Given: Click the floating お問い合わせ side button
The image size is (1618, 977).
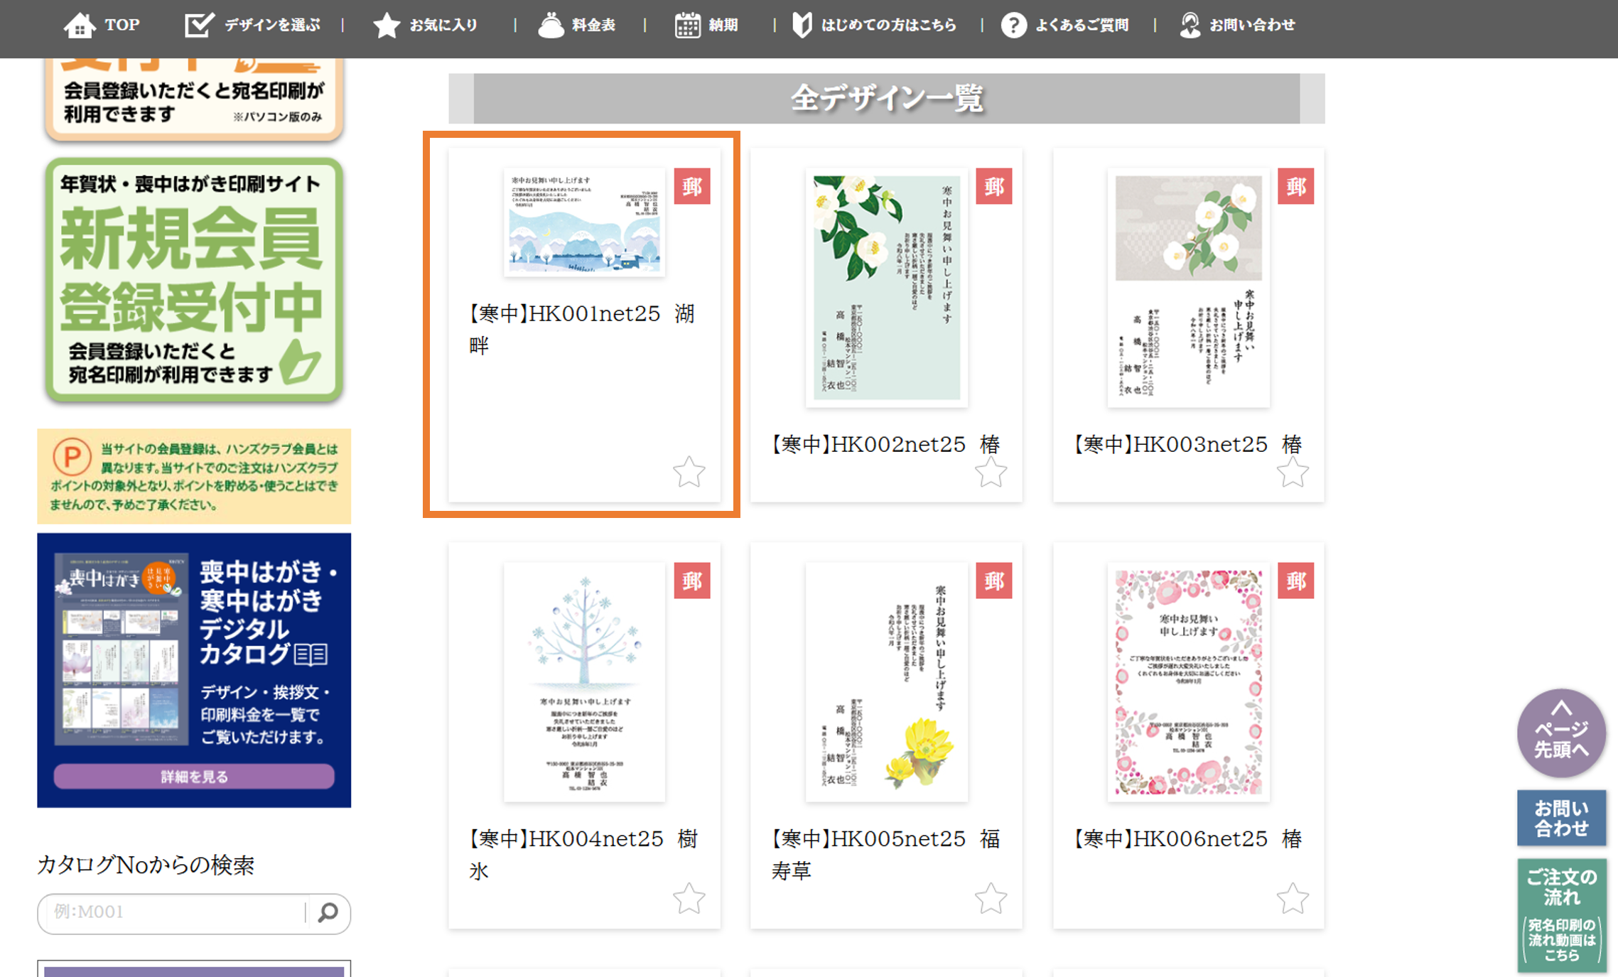Looking at the screenshot, I should click(1561, 819).
